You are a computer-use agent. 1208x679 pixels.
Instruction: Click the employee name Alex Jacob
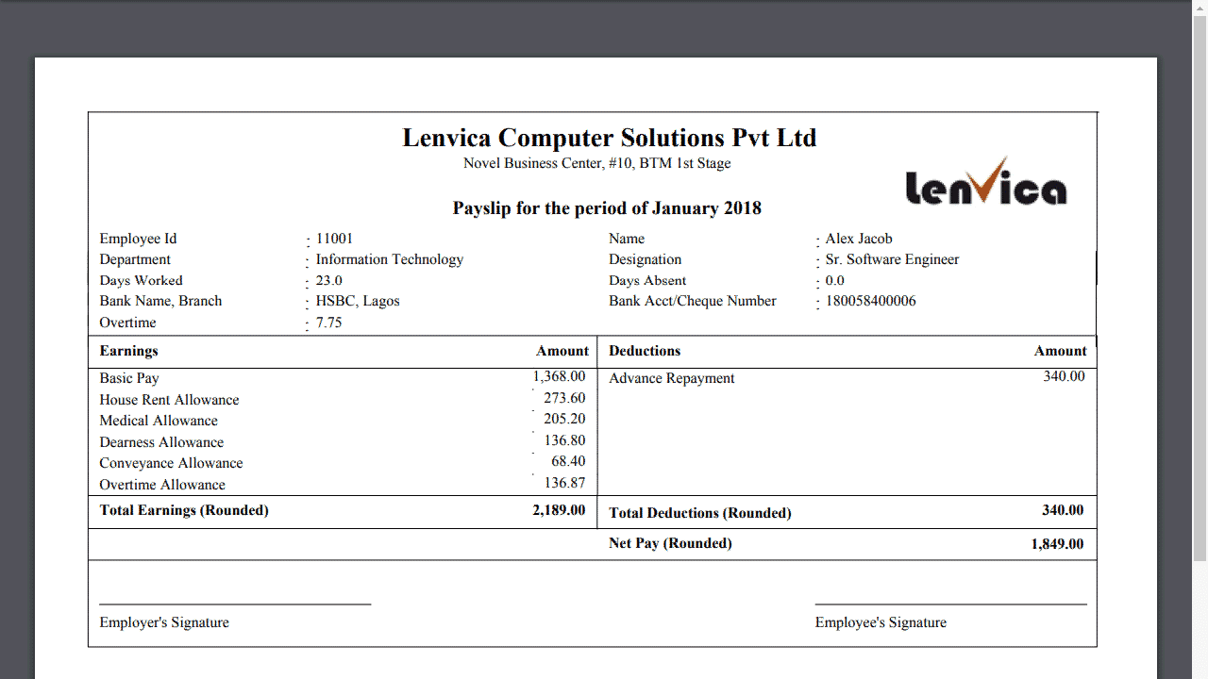[x=858, y=239]
